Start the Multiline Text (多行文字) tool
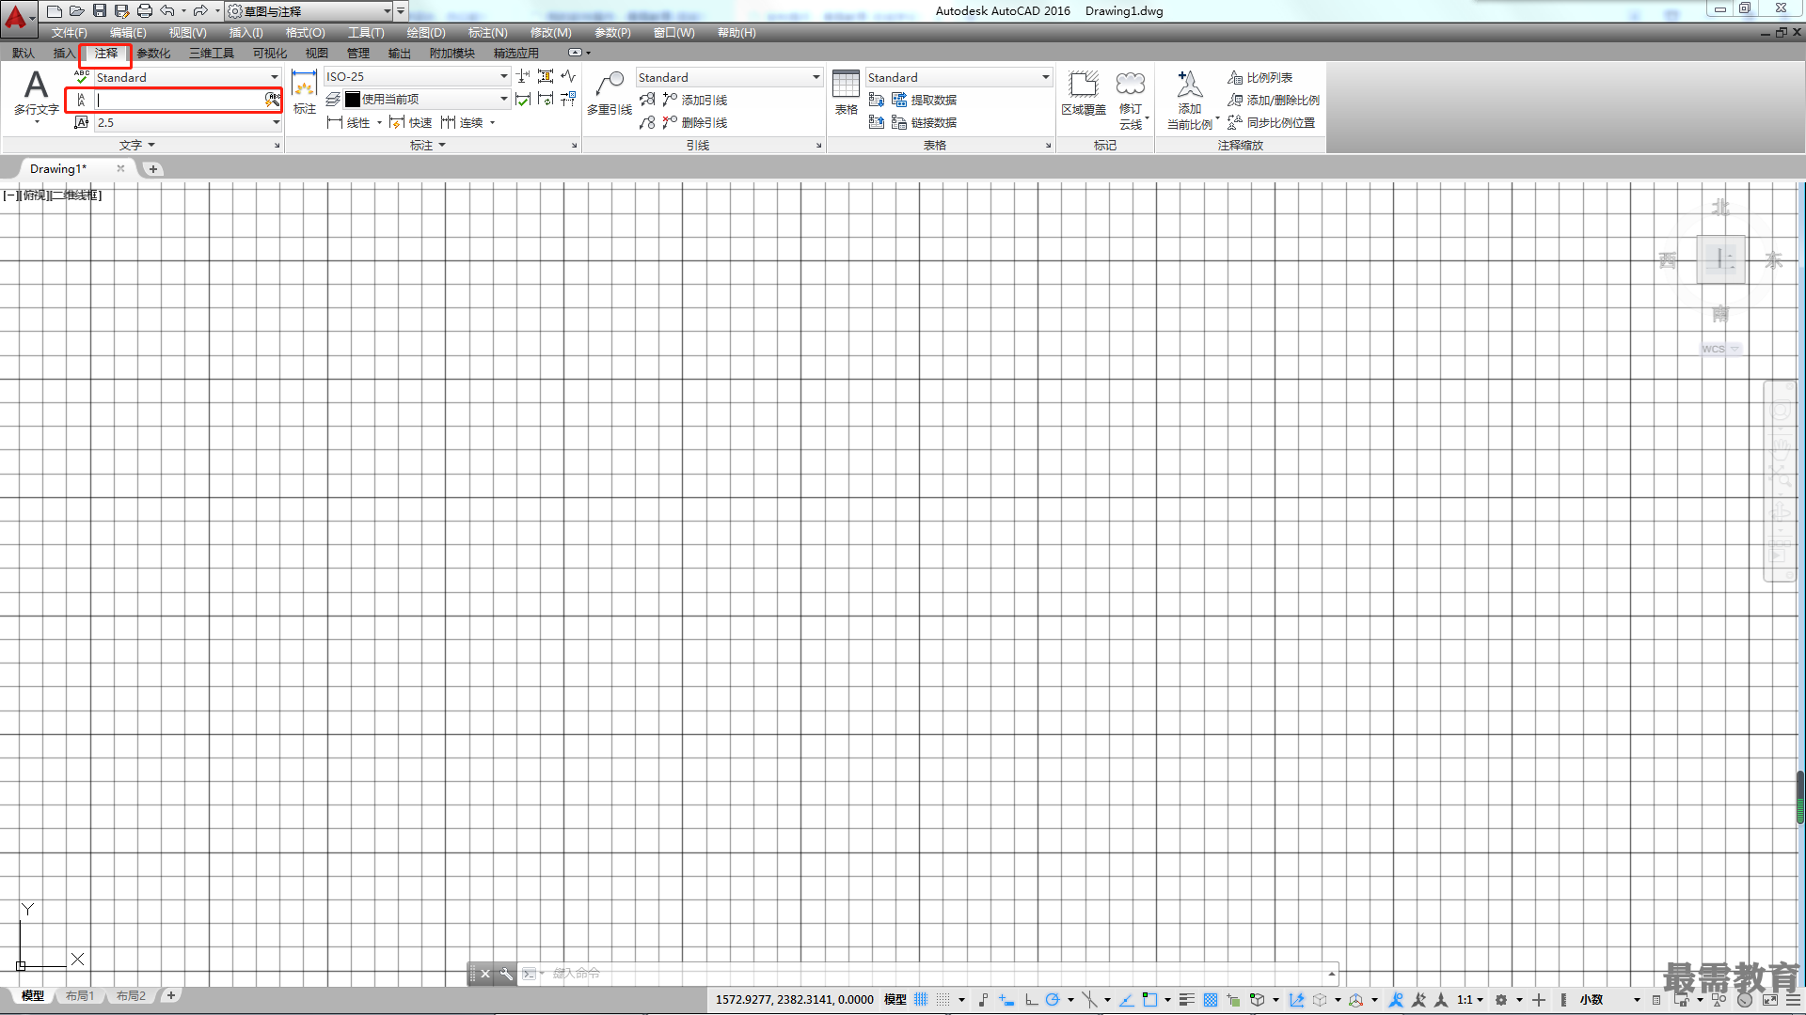The width and height of the screenshot is (1806, 1015). pyautogui.click(x=36, y=94)
